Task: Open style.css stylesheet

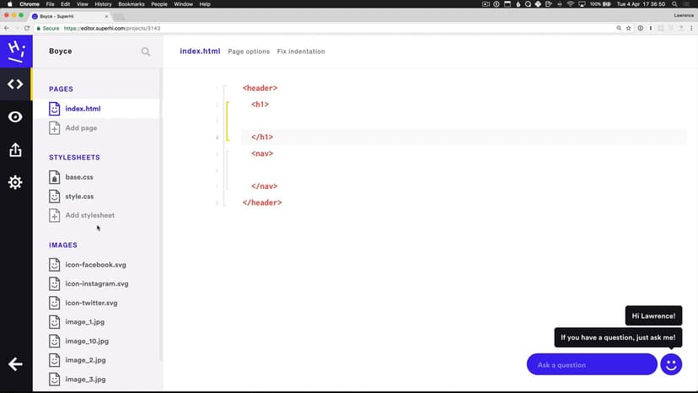Action: click(x=79, y=196)
